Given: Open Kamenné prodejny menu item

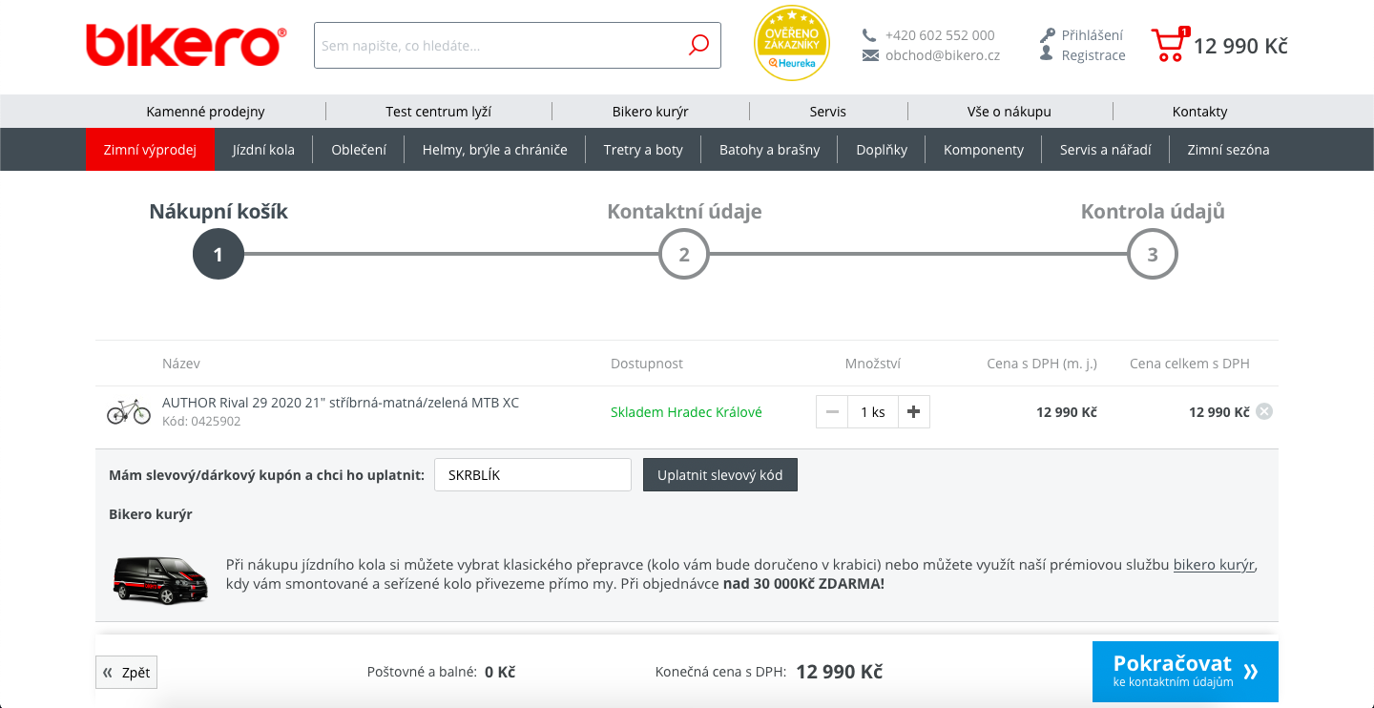Looking at the screenshot, I should [205, 112].
